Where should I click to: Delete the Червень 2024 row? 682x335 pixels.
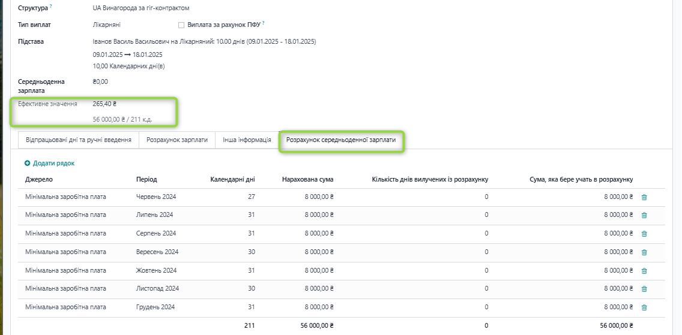click(644, 197)
